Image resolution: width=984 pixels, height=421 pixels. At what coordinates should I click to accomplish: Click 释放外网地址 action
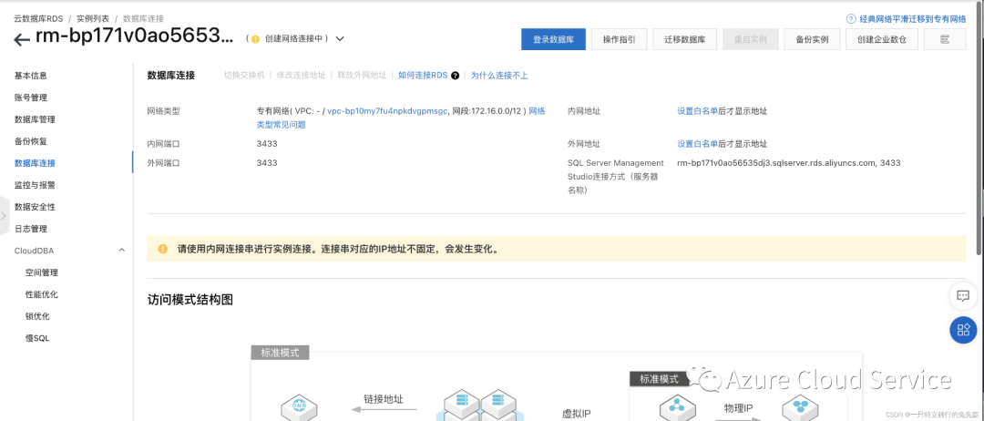click(362, 76)
